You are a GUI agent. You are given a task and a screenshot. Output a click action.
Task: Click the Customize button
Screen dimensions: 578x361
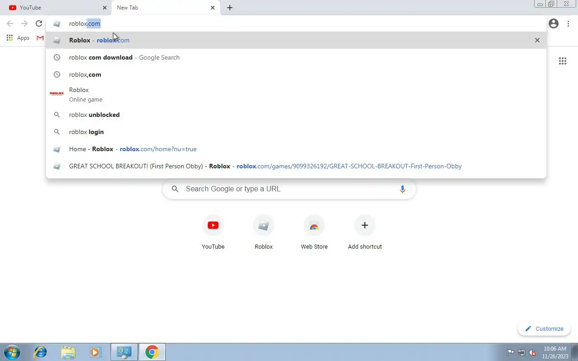(x=544, y=329)
